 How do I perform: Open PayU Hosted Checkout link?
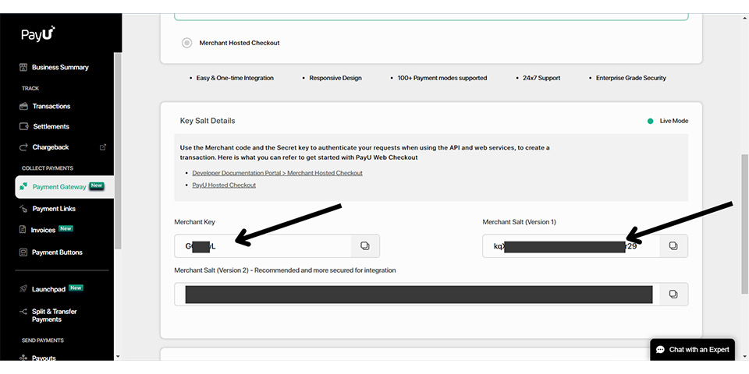click(x=224, y=185)
